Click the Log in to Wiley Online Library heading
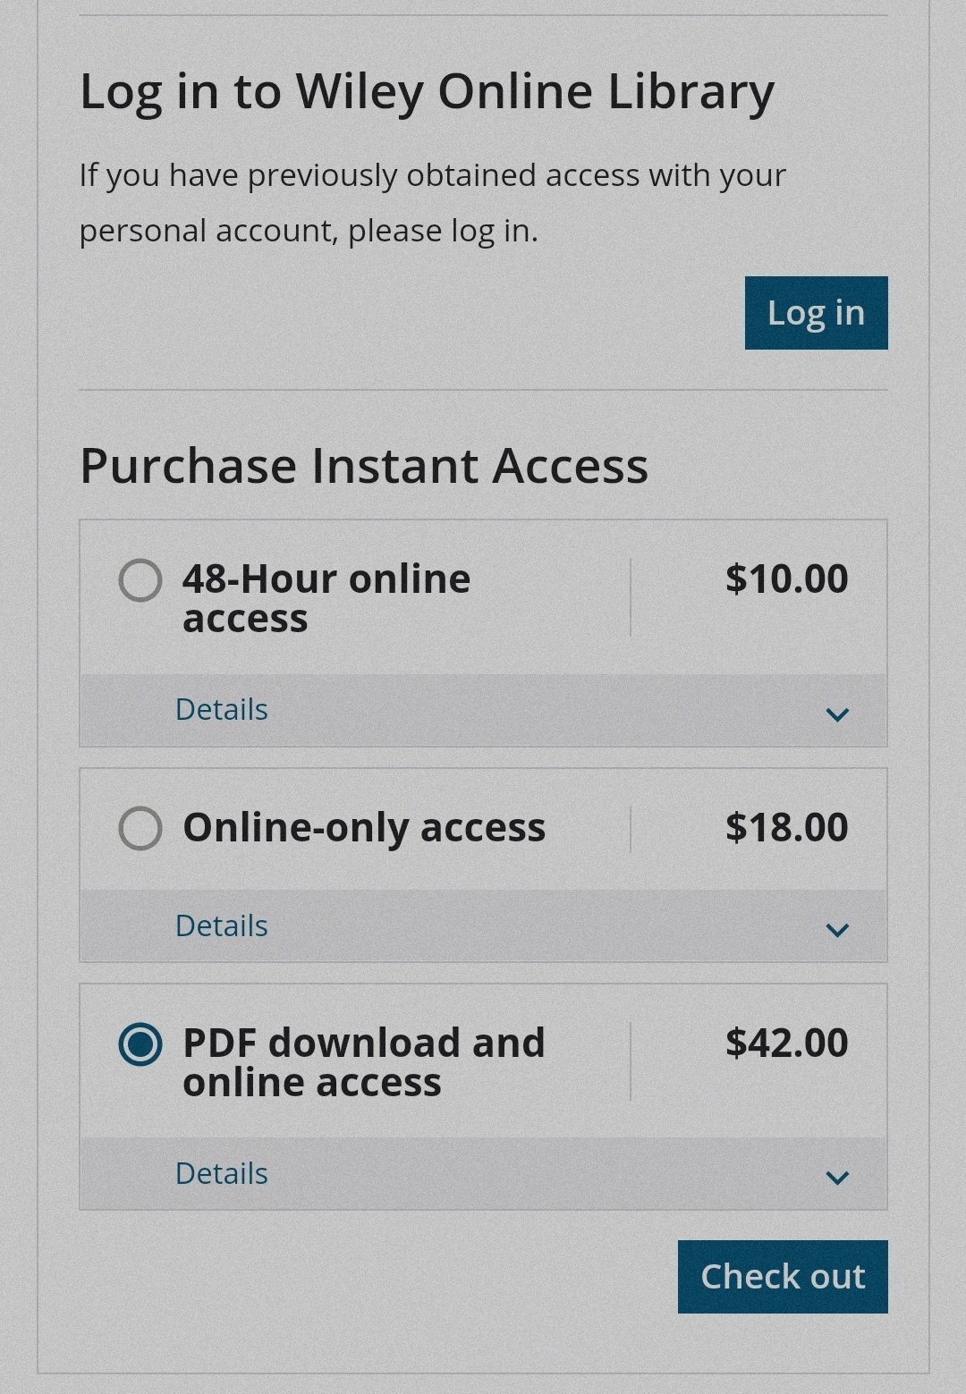966x1394 pixels. click(x=427, y=92)
